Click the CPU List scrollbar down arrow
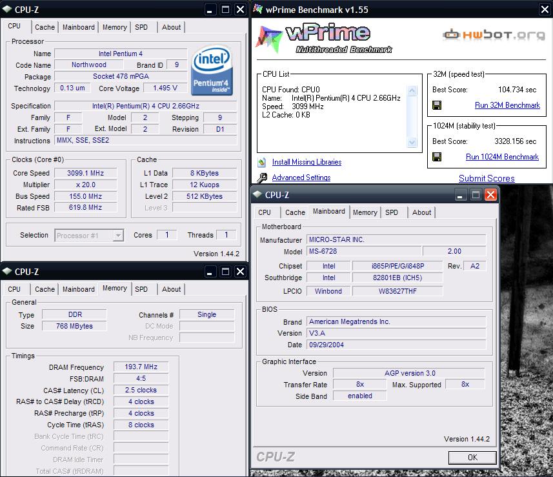 (x=412, y=142)
